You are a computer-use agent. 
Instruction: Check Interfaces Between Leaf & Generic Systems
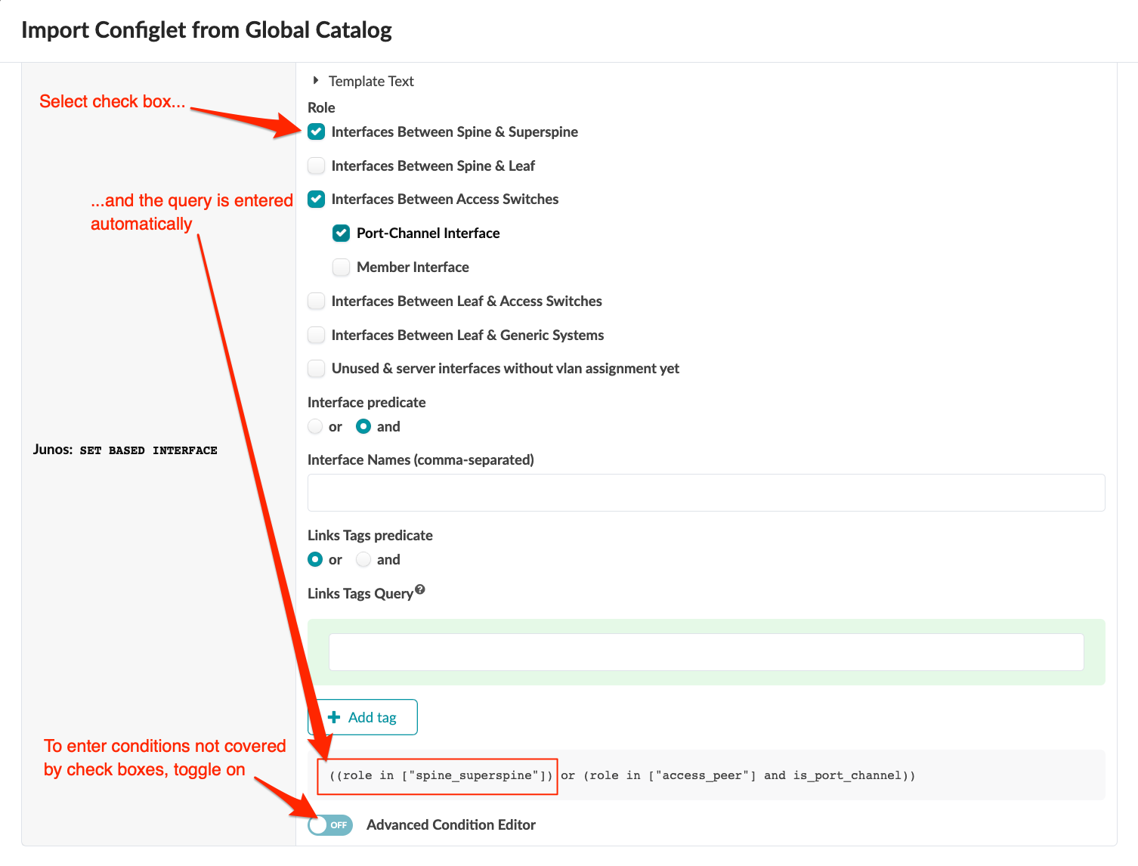pyautogui.click(x=317, y=336)
